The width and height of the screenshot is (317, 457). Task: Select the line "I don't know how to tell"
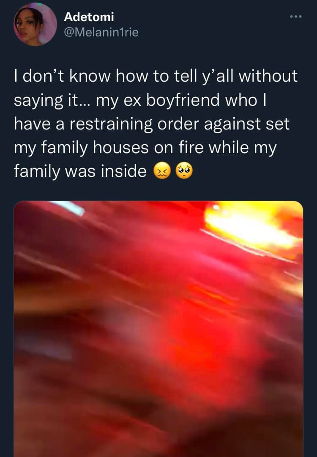(x=104, y=76)
